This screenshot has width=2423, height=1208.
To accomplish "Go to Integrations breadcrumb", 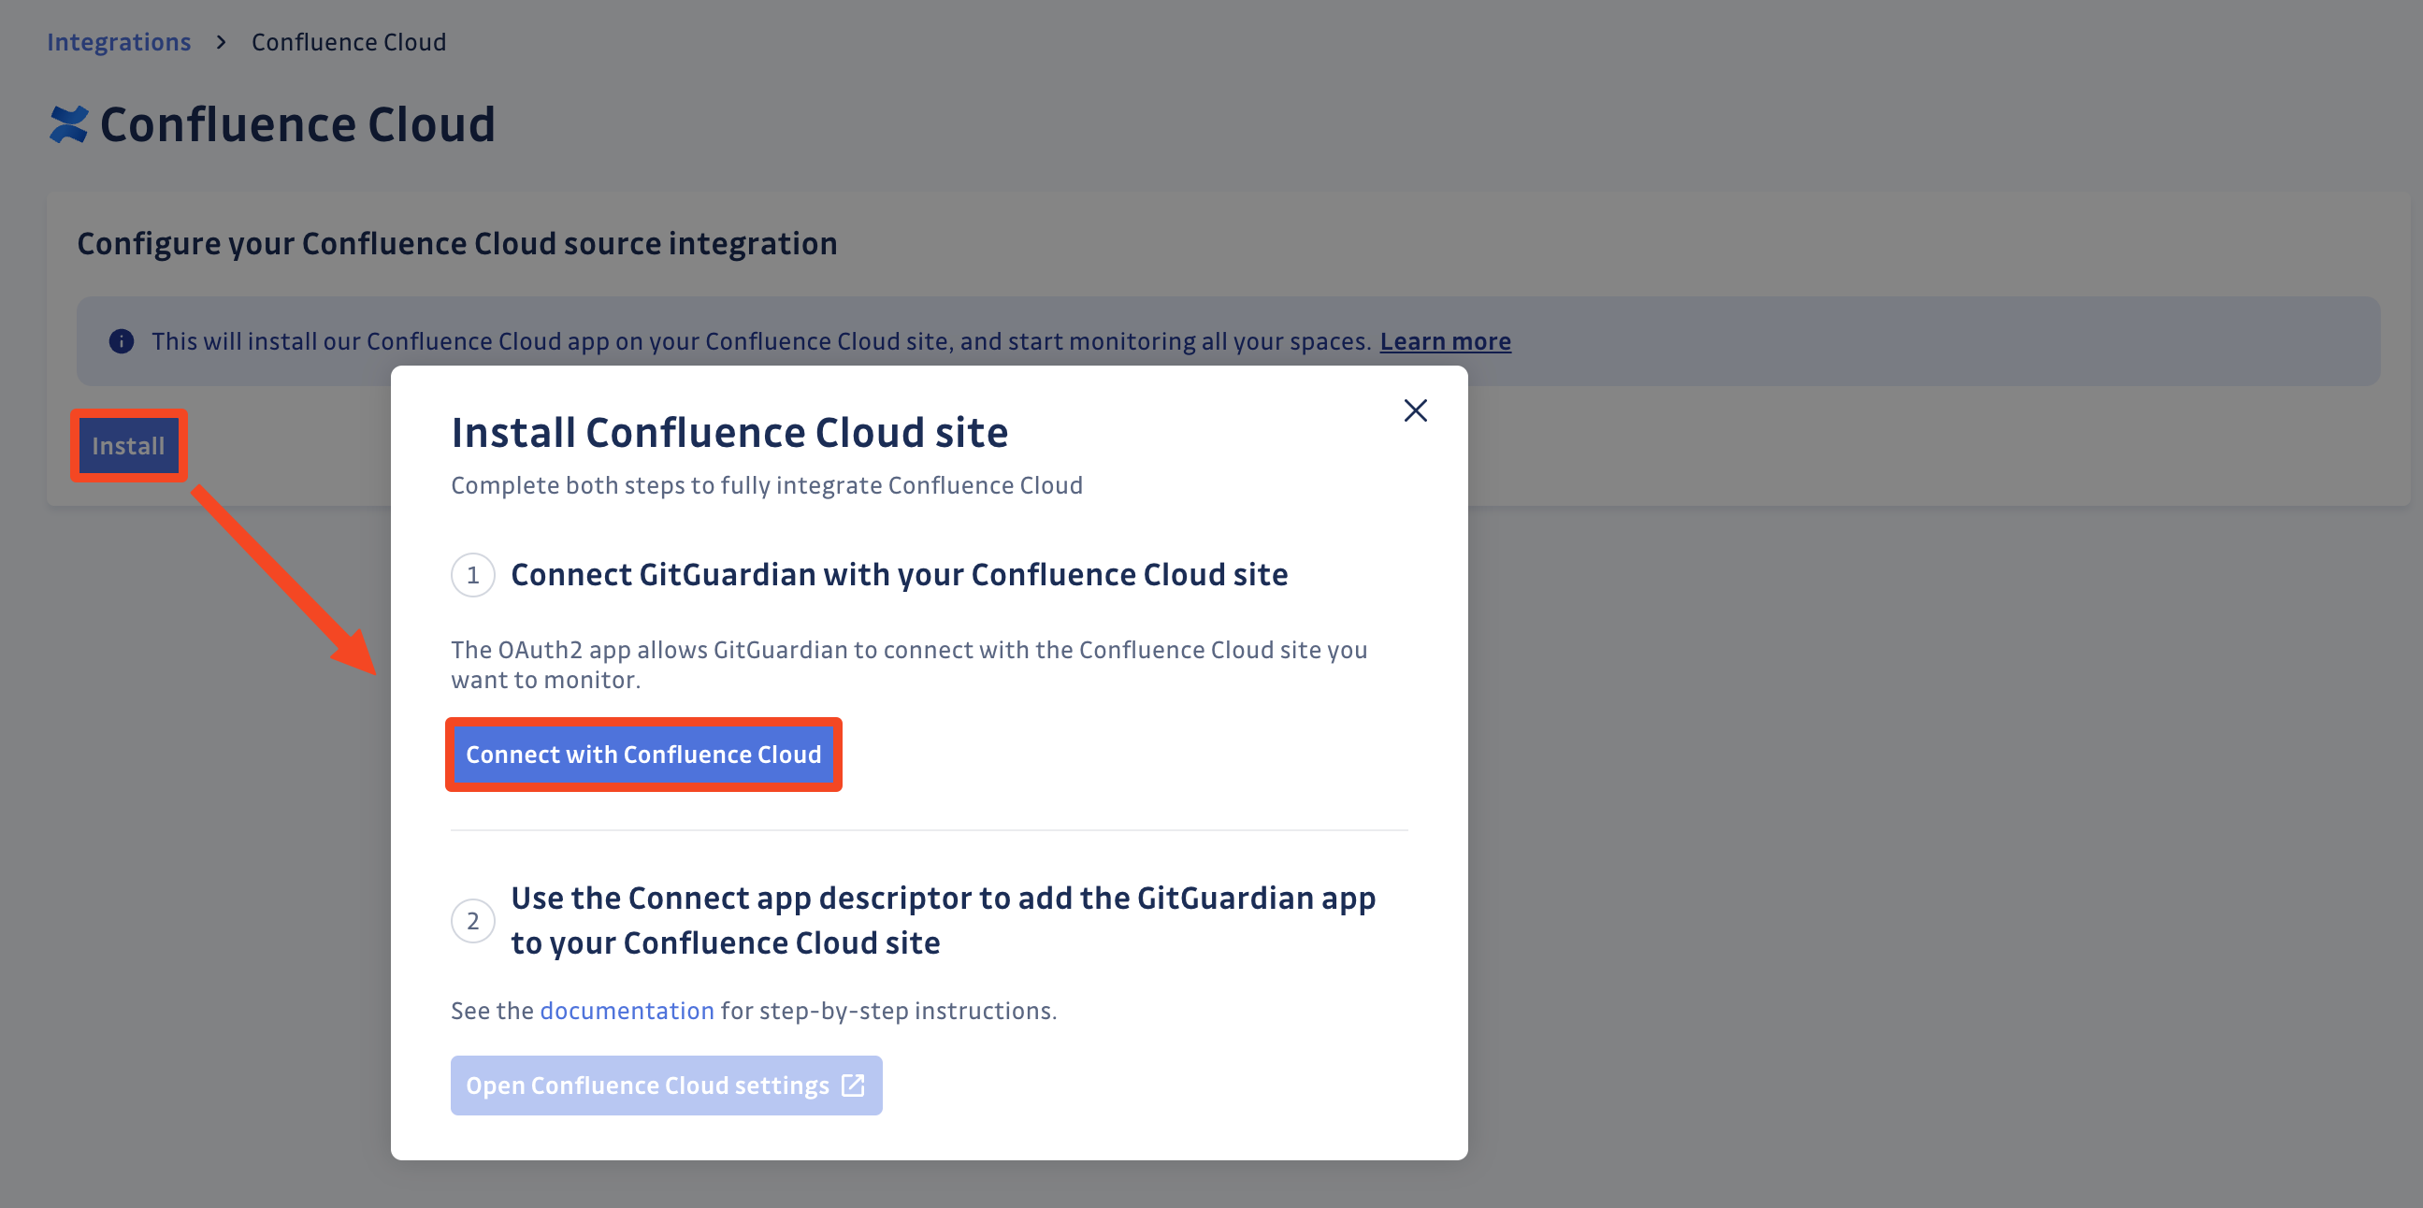I will coord(119,42).
